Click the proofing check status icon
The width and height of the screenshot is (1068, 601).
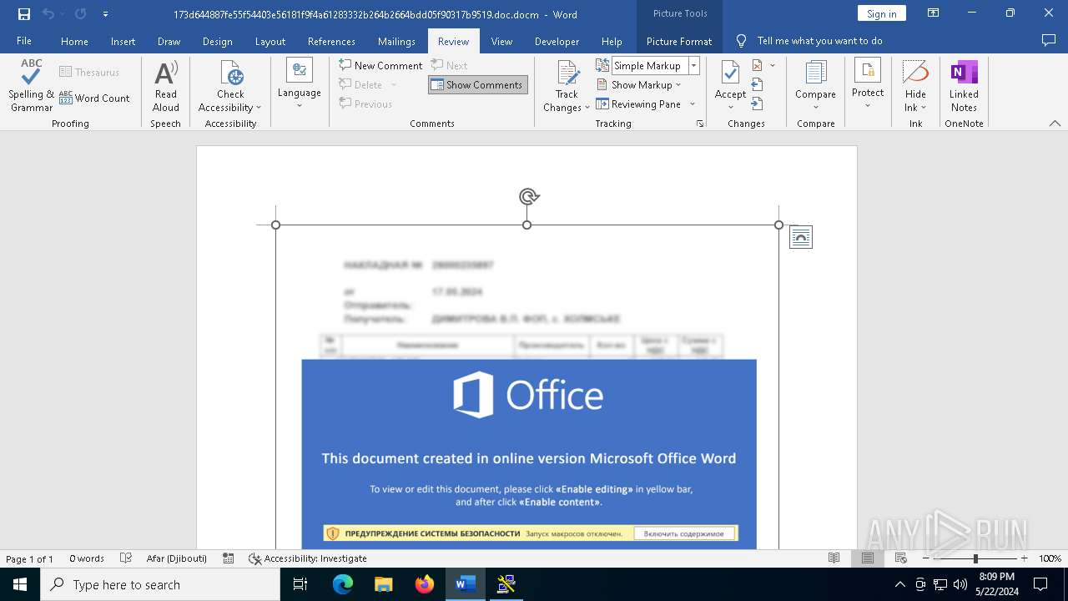(126, 558)
